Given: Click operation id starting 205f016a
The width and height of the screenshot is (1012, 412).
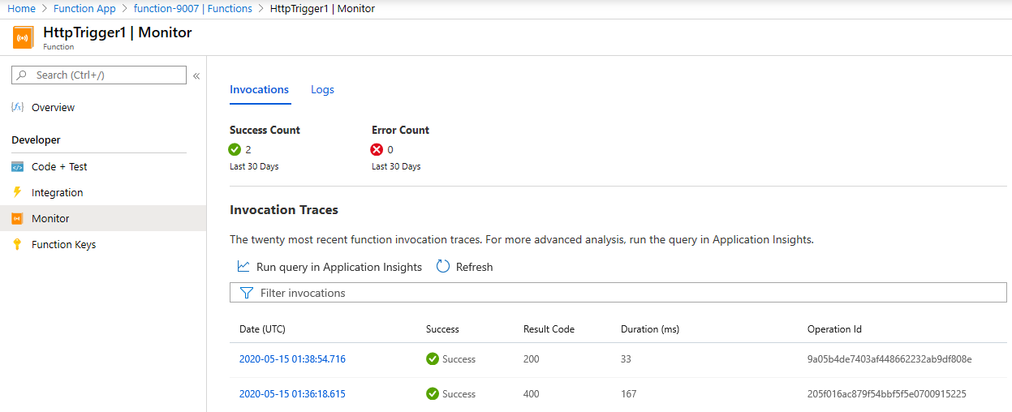Looking at the screenshot, I should (x=887, y=394).
